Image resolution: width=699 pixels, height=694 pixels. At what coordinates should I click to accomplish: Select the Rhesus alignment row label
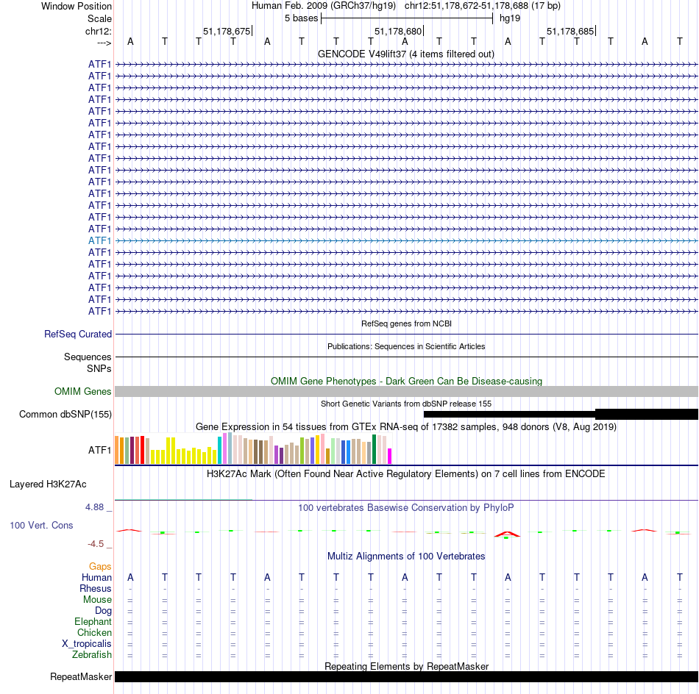[x=96, y=588]
